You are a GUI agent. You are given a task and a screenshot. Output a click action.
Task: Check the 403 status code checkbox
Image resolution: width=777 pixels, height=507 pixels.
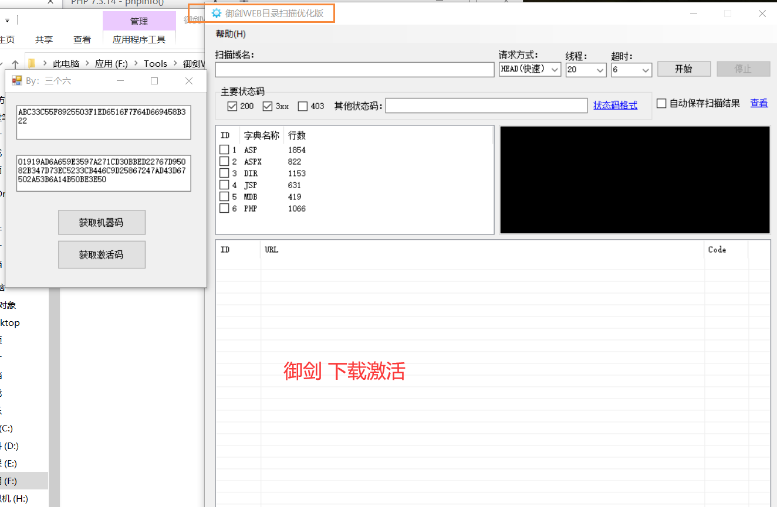pyautogui.click(x=303, y=106)
